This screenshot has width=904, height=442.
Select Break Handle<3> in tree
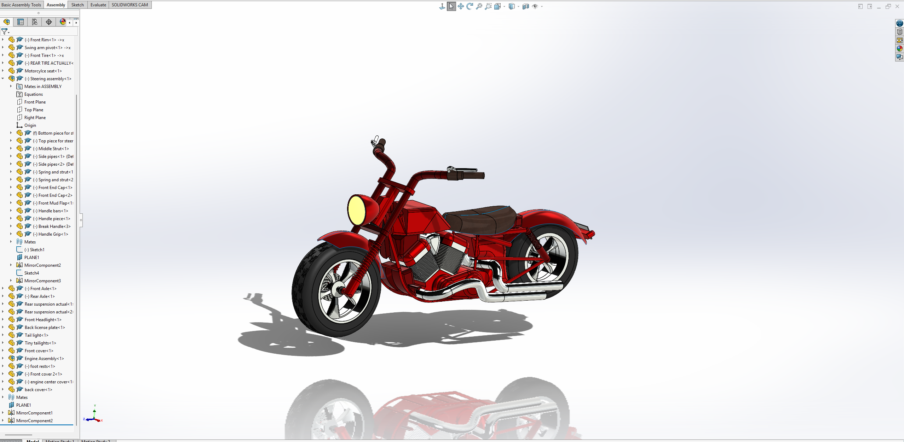[x=52, y=226]
